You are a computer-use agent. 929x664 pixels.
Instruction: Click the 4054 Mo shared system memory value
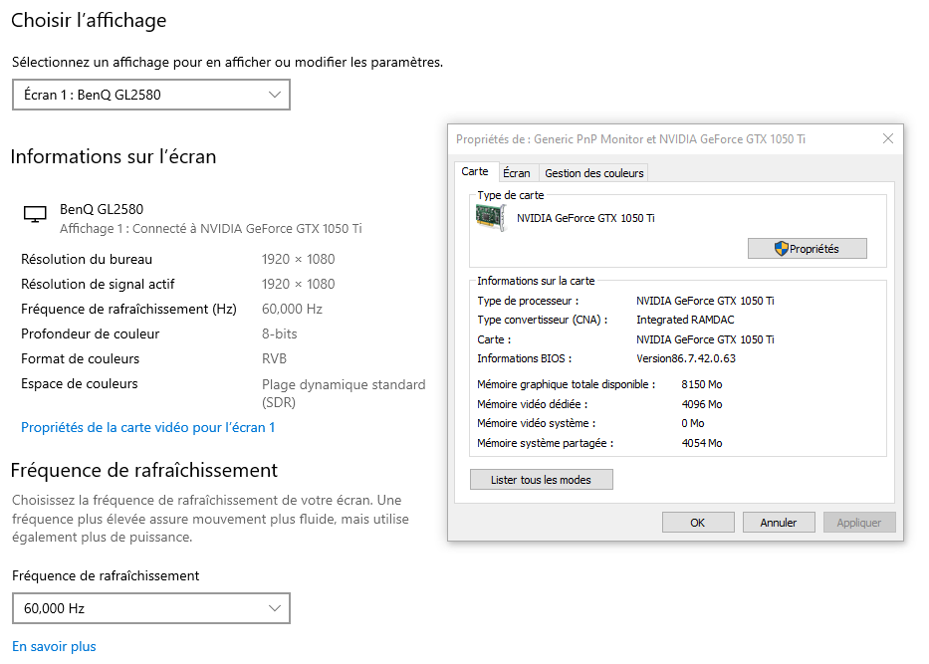click(702, 443)
